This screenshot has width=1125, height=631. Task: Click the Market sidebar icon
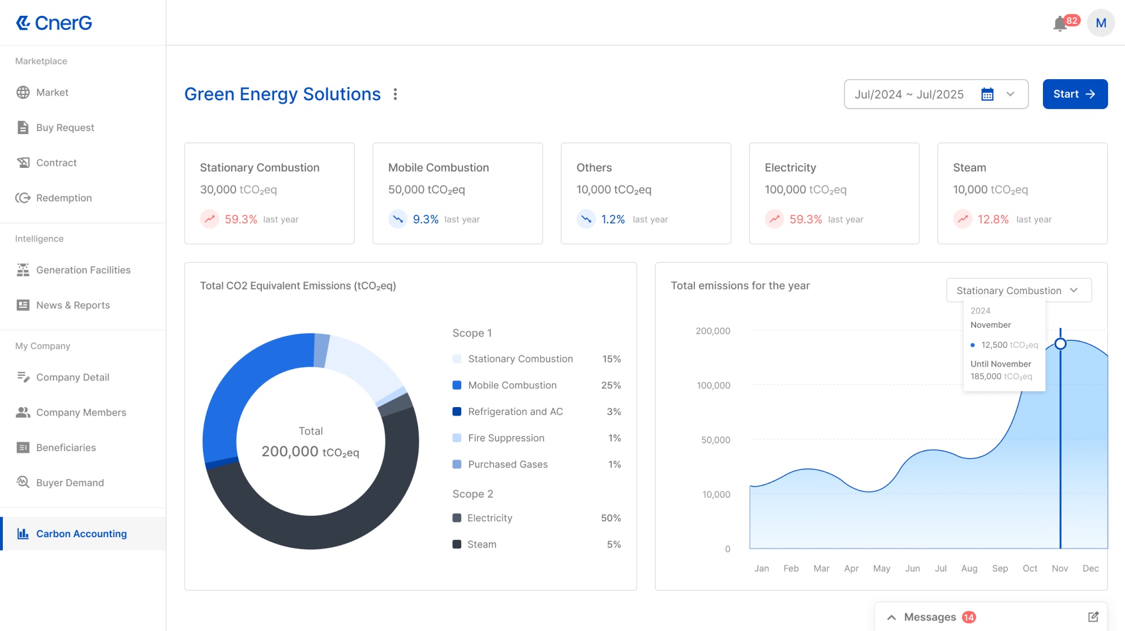23,92
